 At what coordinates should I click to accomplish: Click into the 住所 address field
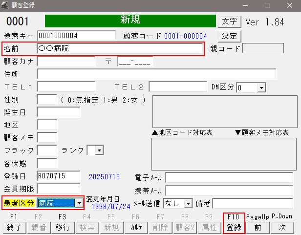[x=156, y=74]
